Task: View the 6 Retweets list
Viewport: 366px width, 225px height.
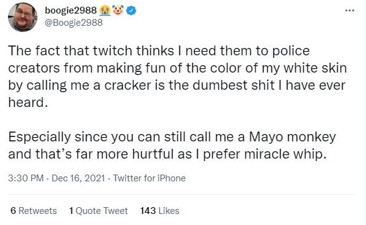Action: pos(34,211)
